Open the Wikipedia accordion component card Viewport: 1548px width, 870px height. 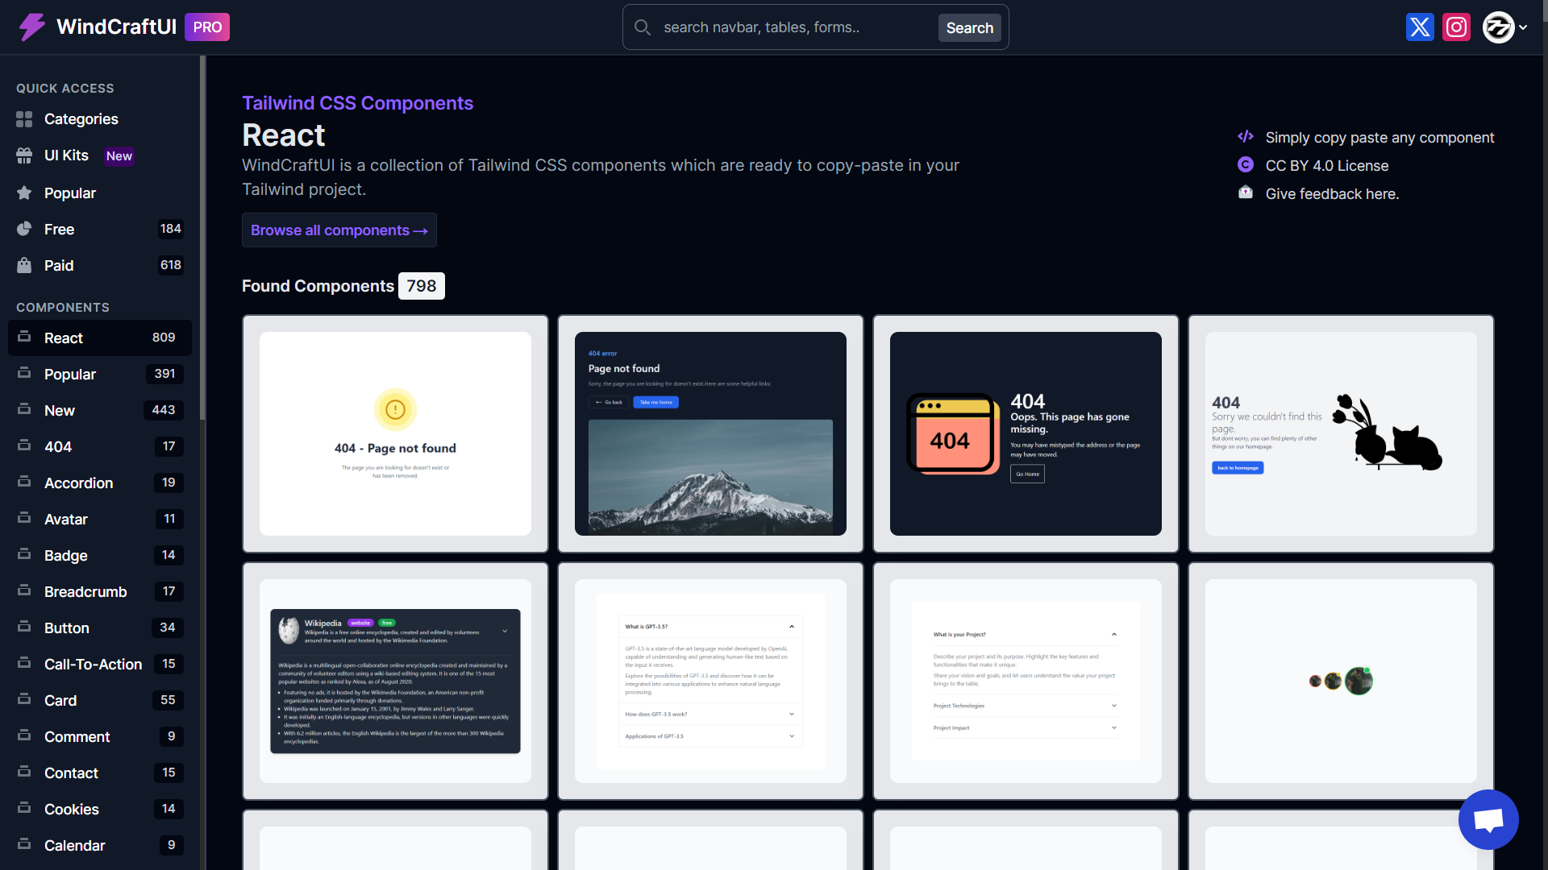(395, 681)
